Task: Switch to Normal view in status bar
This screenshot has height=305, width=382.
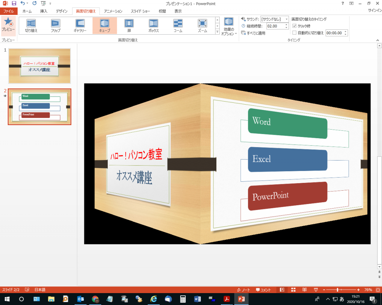Action: click(282, 290)
